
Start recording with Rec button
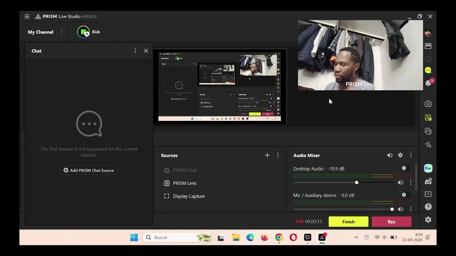[x=392, y=222]
